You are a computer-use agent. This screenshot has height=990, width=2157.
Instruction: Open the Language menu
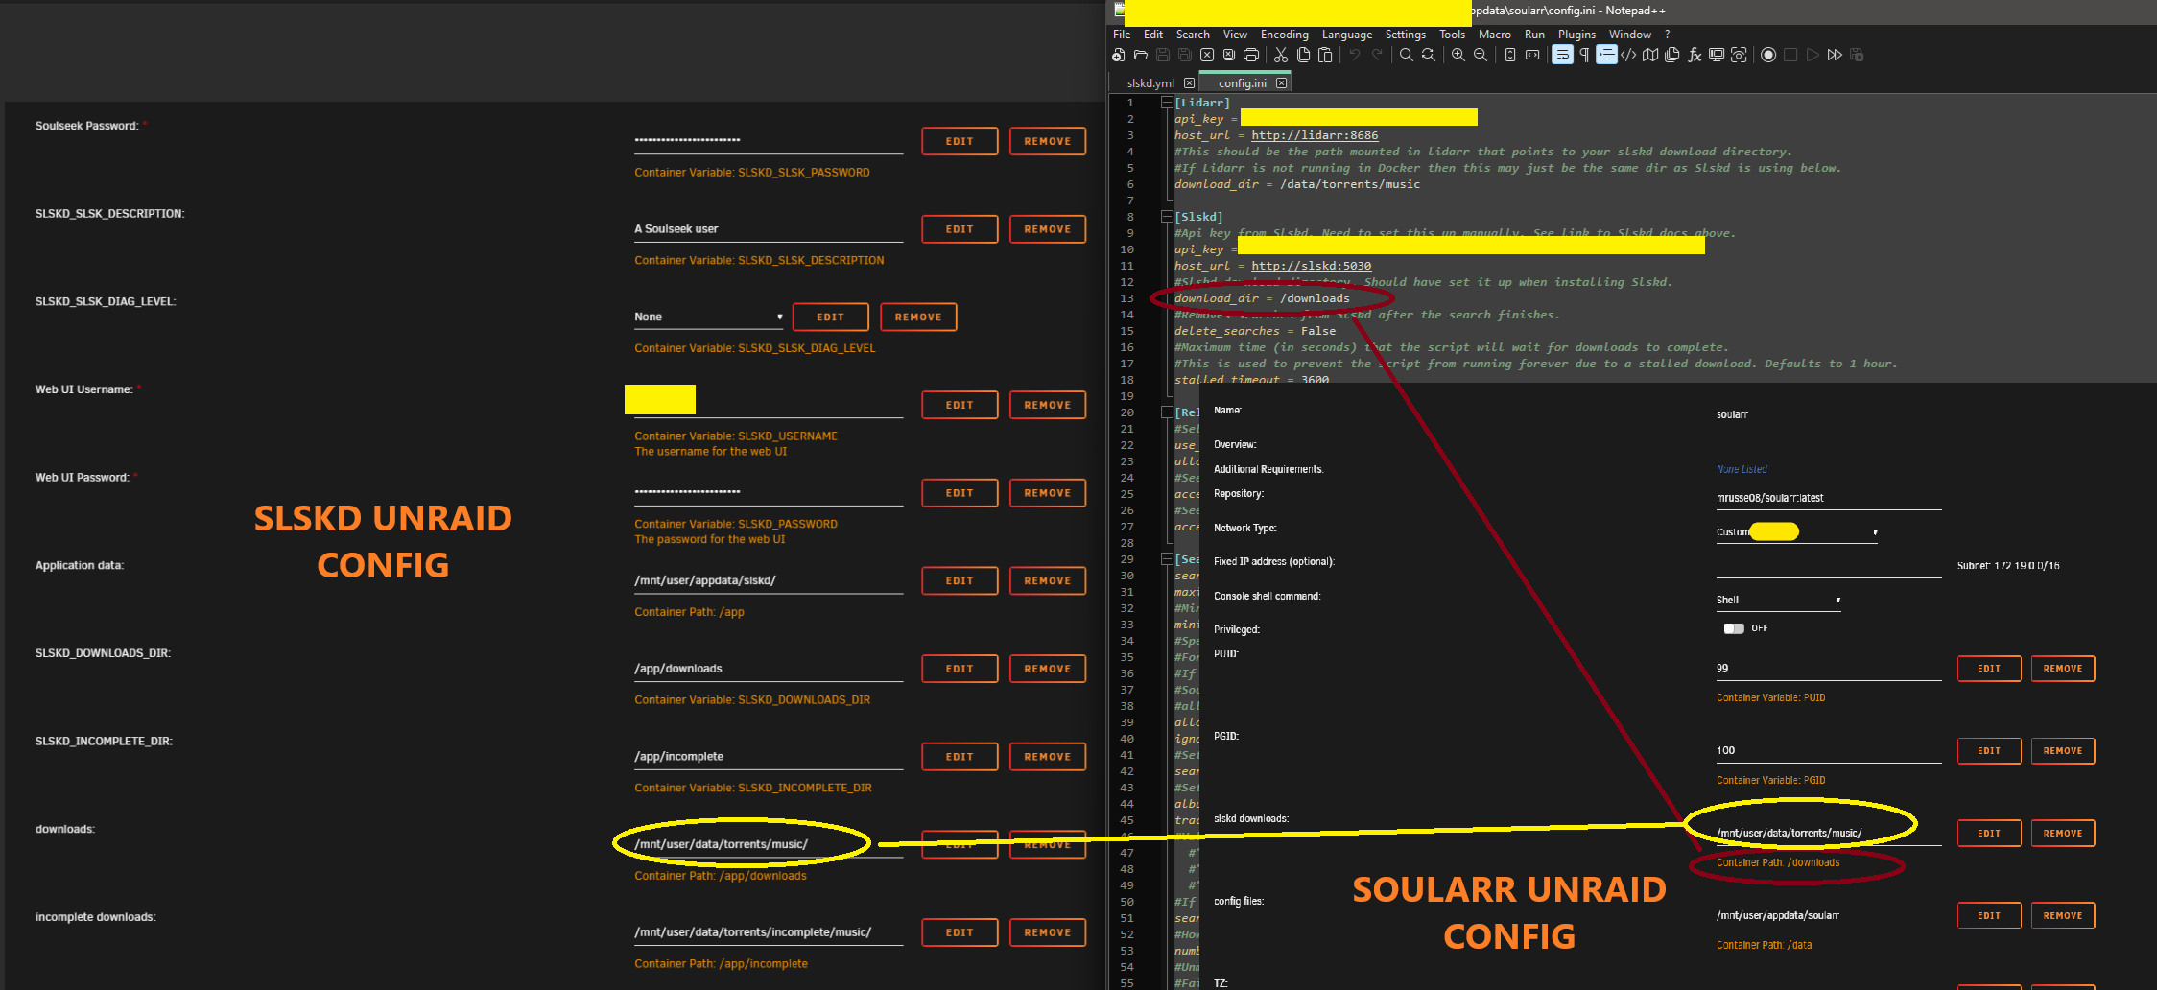1347,35
